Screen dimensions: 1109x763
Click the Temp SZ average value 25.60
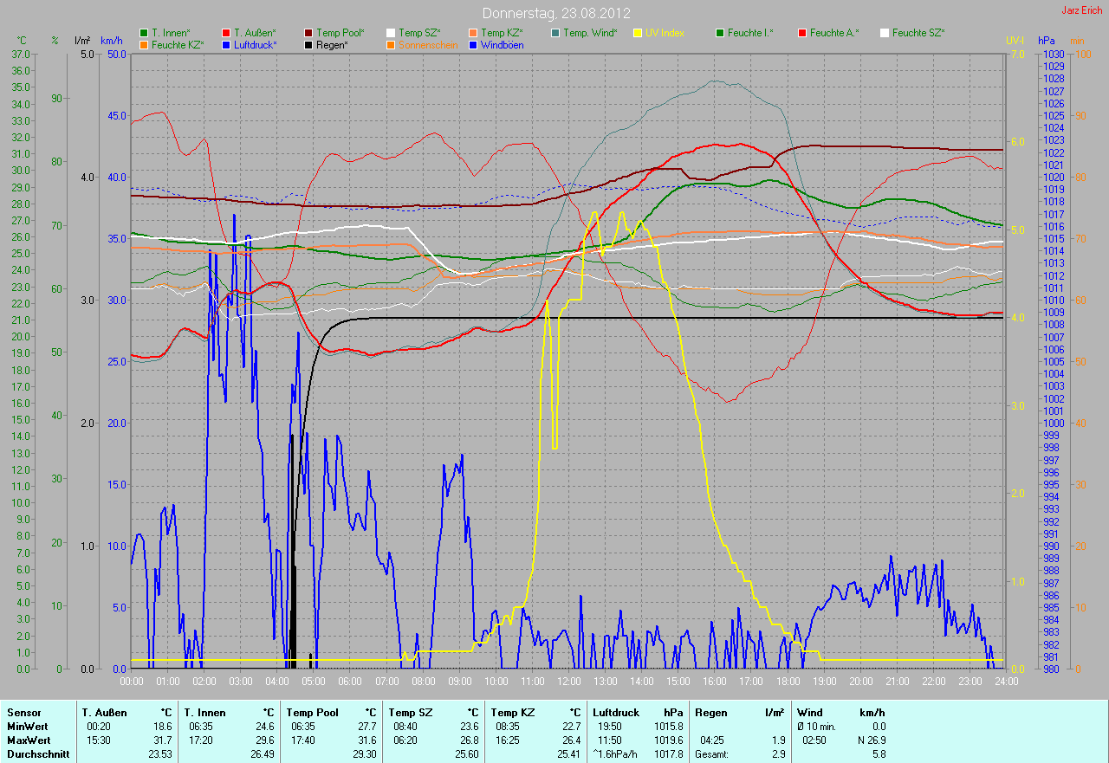(x=467, y=753)
